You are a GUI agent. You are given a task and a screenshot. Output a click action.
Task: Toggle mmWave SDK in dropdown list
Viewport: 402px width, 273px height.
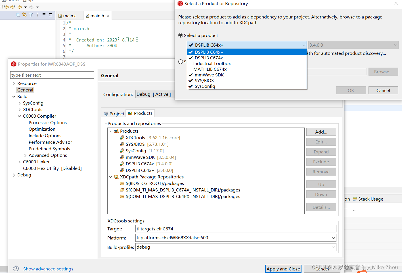click(x=247, y=75)
